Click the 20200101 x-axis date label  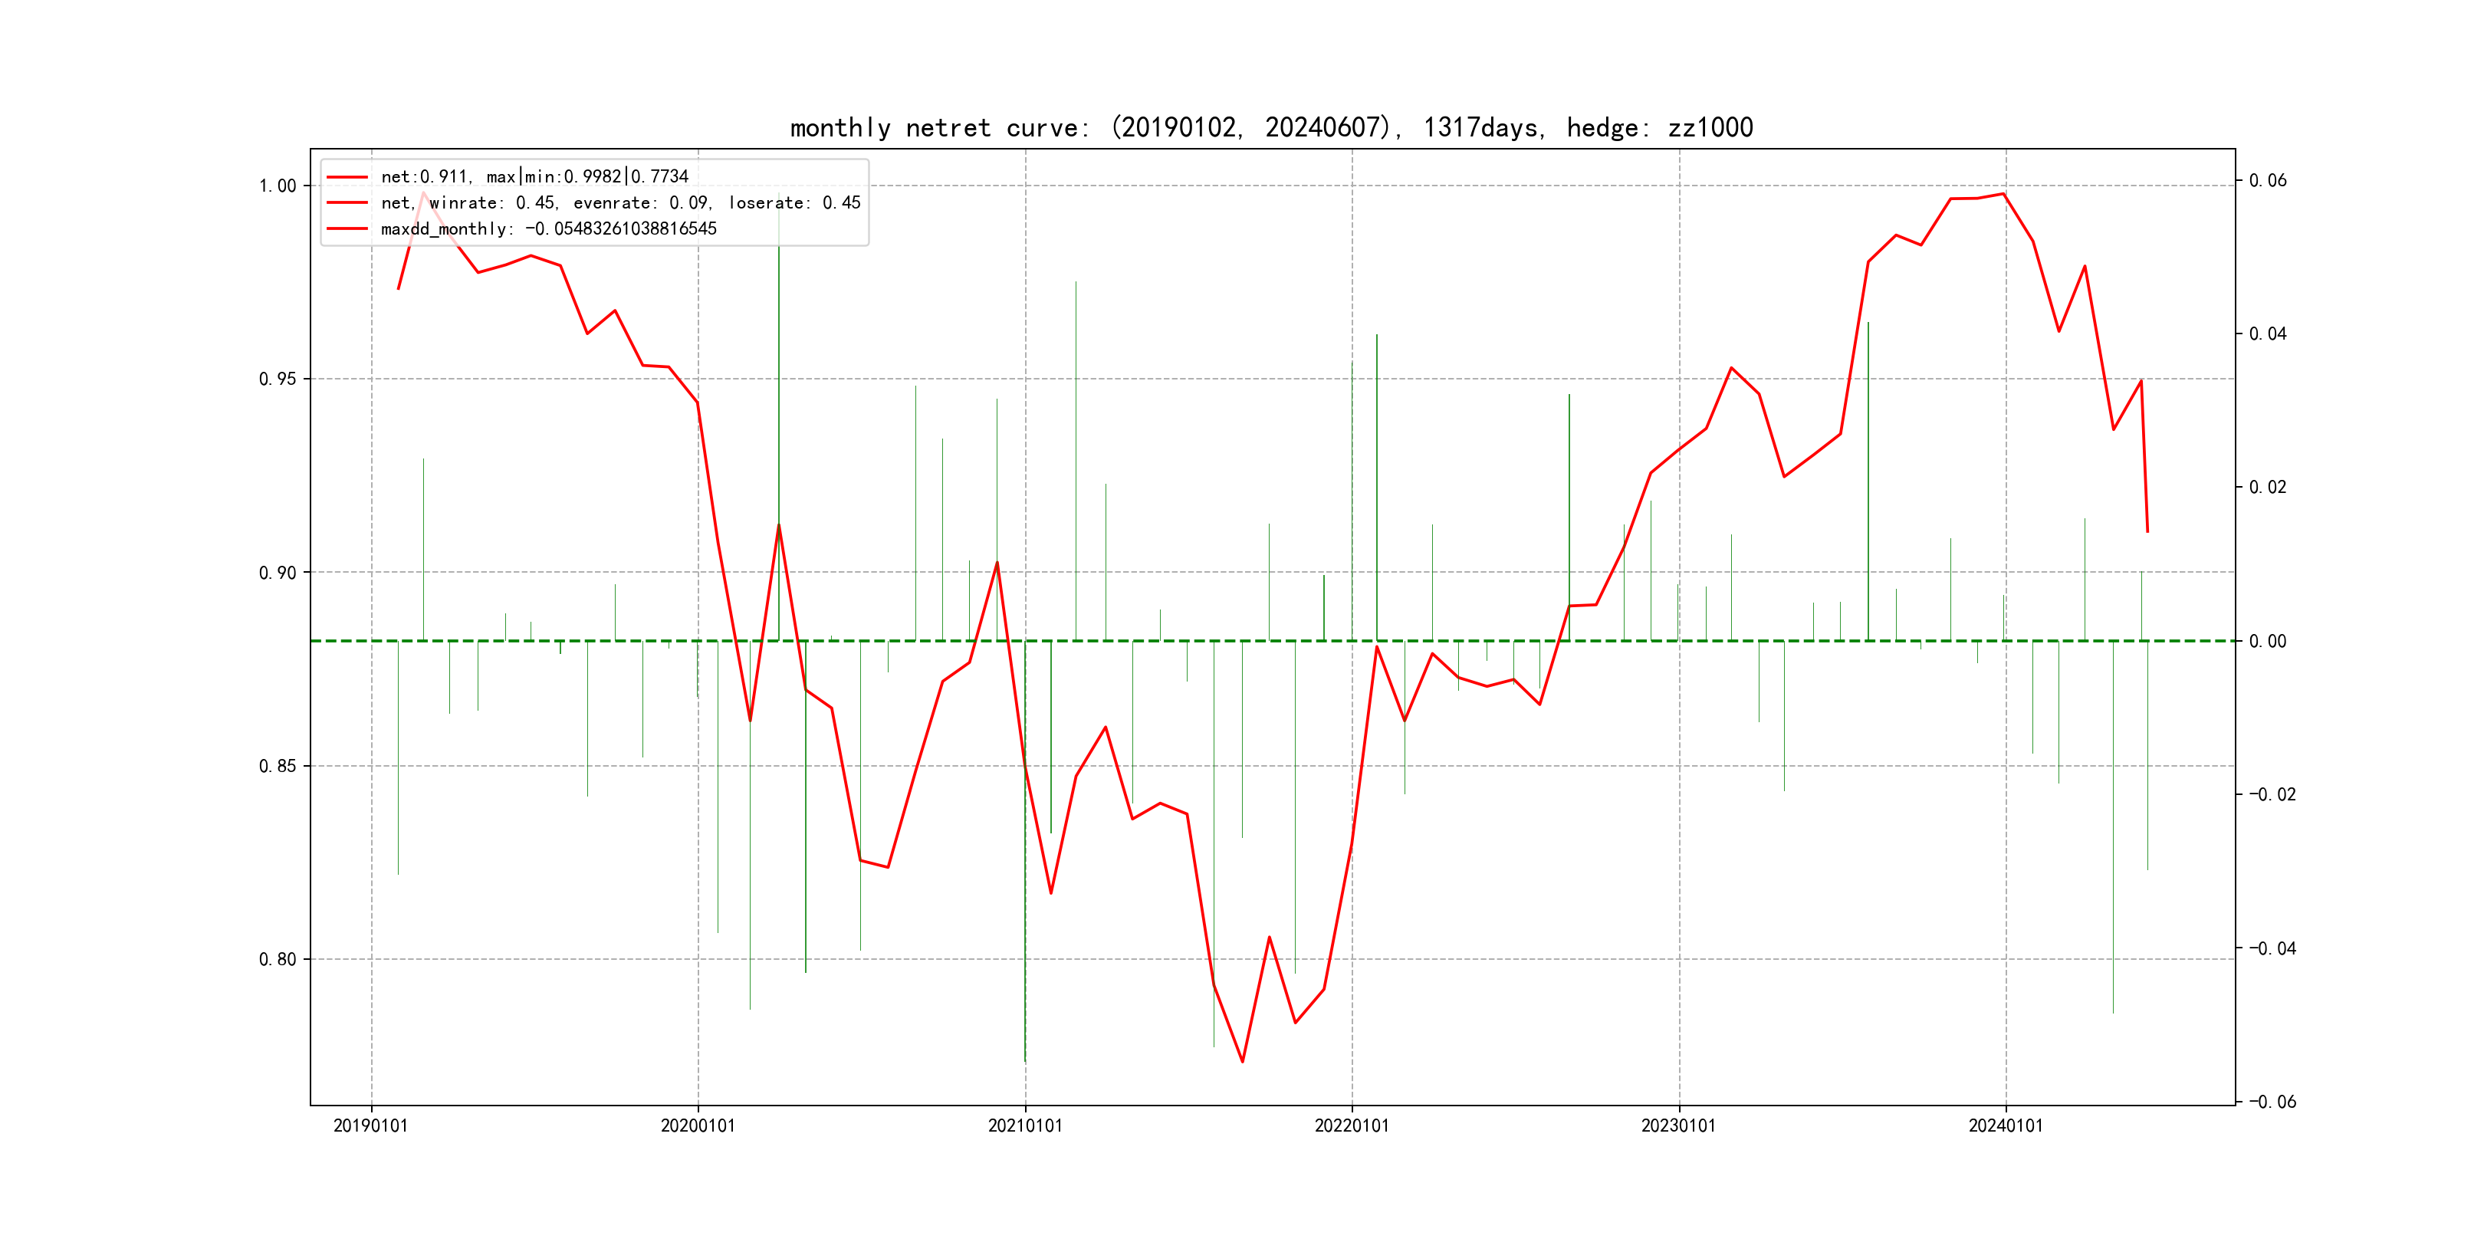697,1125
